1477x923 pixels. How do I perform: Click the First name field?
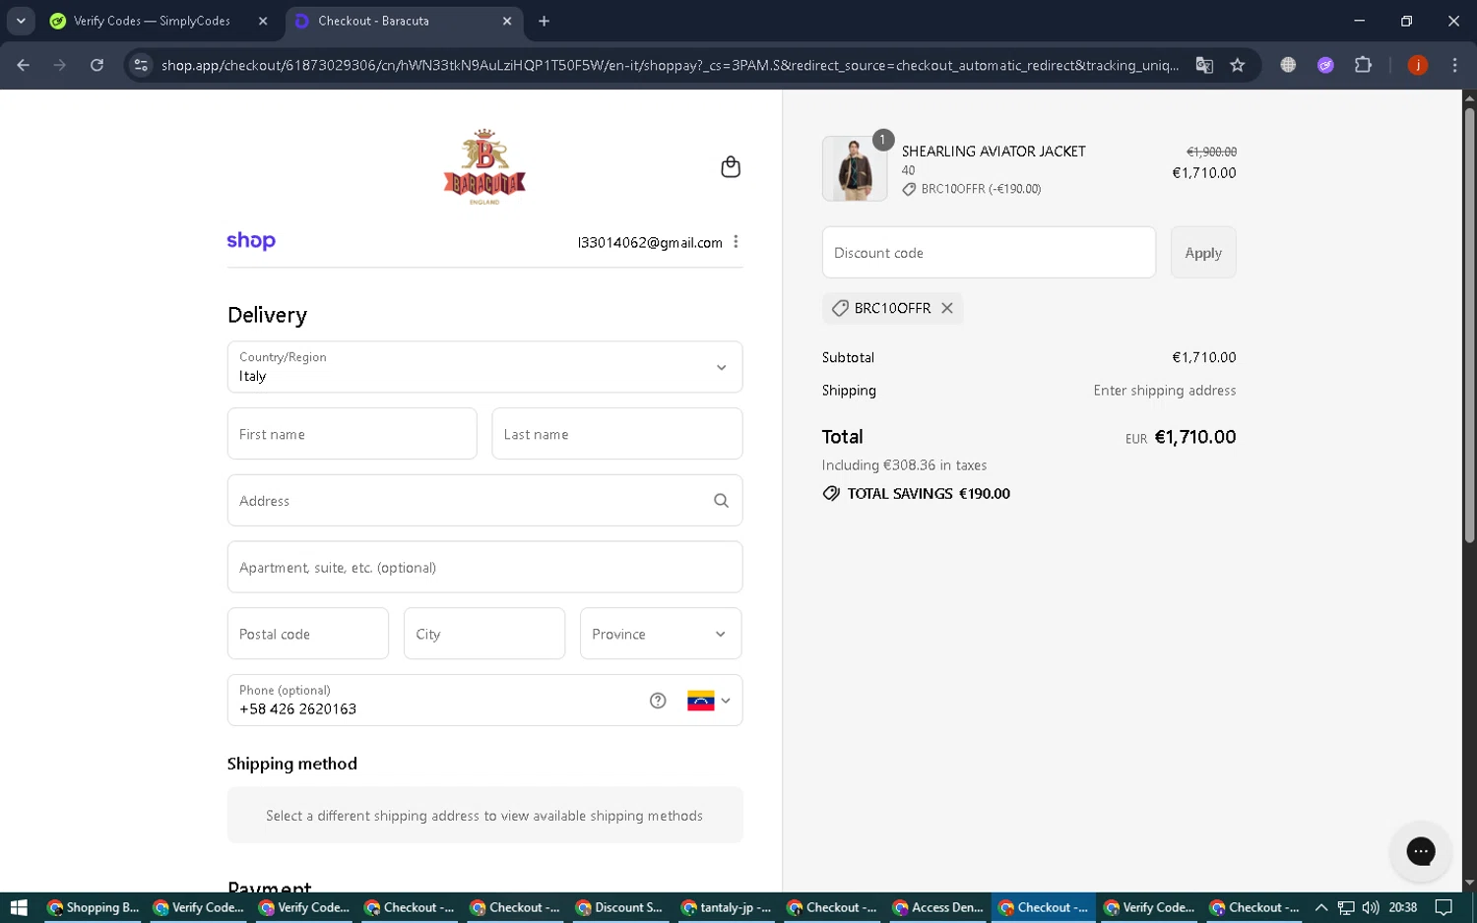click(352, 434)
